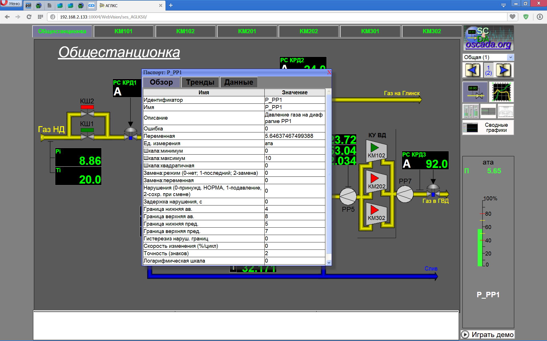547x341 pixels.
Task: Toggle valve КШ2 red indicator
Action: [87, 107]
